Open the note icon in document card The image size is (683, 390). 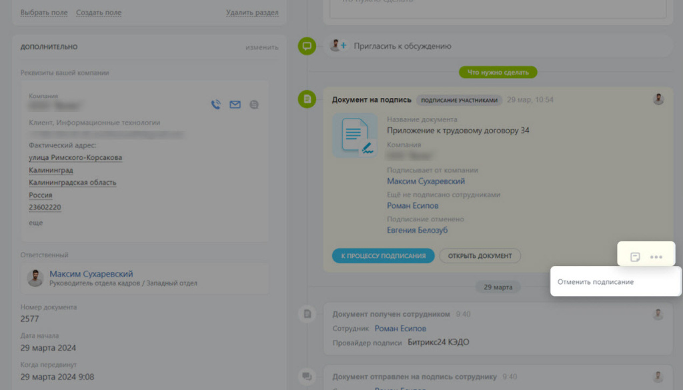point(635,257)
